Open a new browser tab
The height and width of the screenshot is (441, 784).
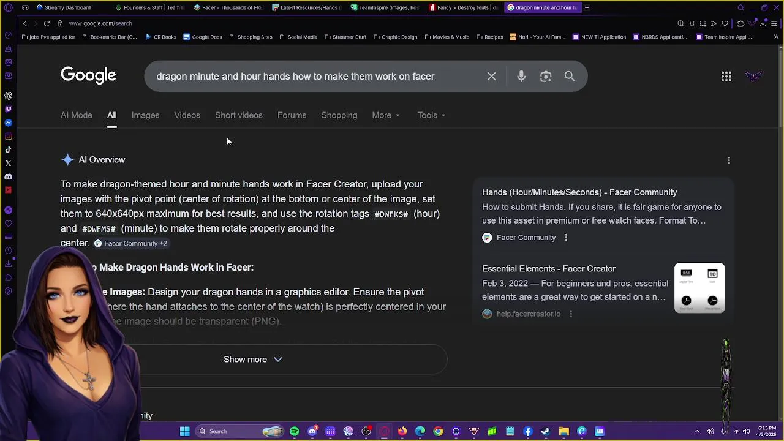pyautogui.click(x=587, y=7)
